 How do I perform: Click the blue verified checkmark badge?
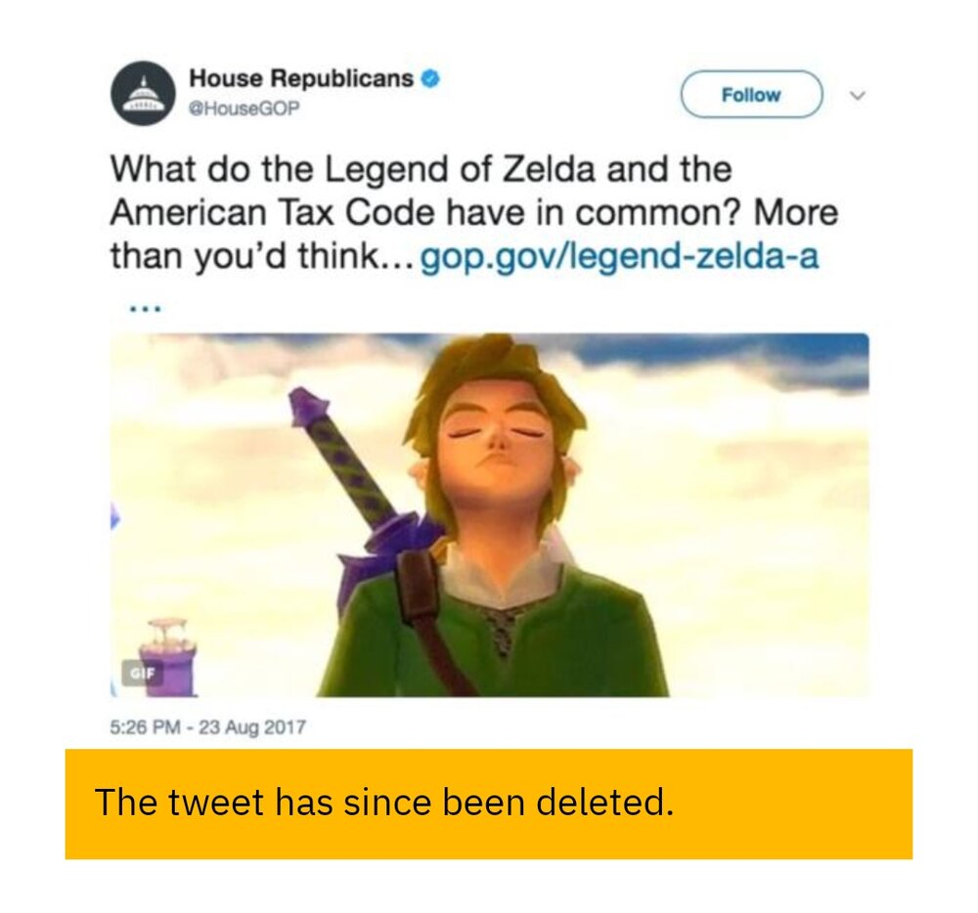[x=429, y=78]
